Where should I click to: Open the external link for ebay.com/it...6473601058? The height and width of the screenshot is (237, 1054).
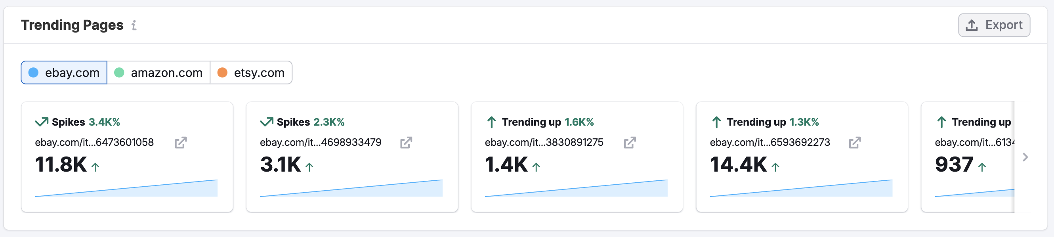pyautogui.click(x=180, y=142)
